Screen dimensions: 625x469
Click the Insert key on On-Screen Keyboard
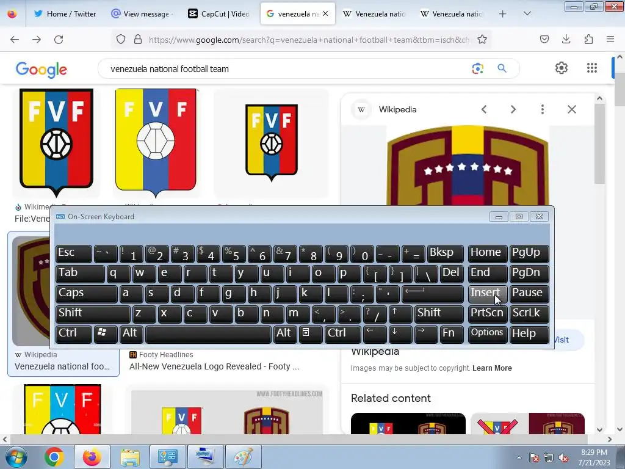tap(488, 293)
